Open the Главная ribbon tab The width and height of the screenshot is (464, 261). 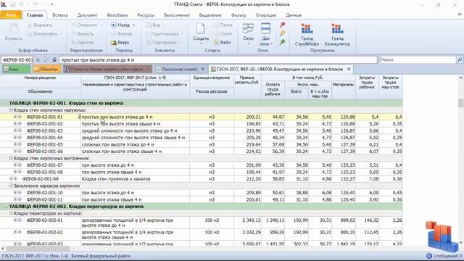(35, 15)
